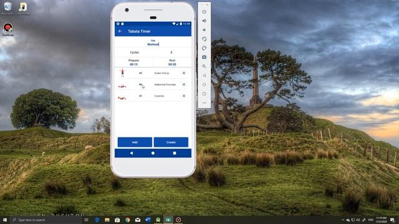The image size is (399, 224).
Task: Remove the Archer Pull Up exercise
Action: 184,73
